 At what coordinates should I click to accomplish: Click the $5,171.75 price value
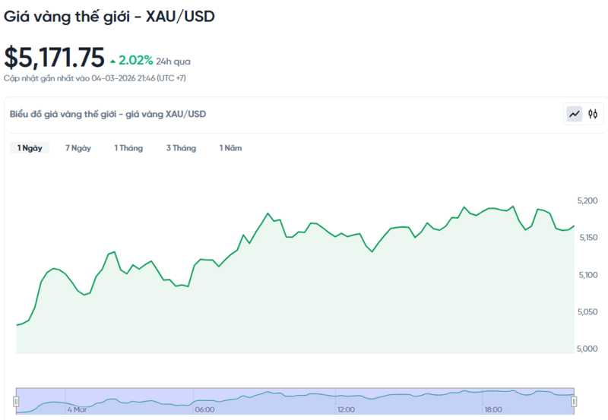(54, 58)
